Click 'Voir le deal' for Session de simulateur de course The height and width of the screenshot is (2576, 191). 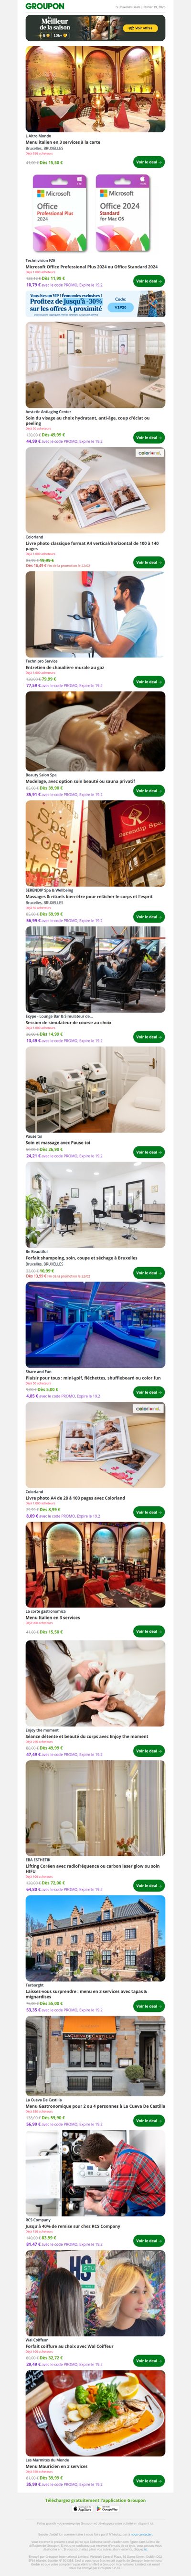tap(148, 1037)
